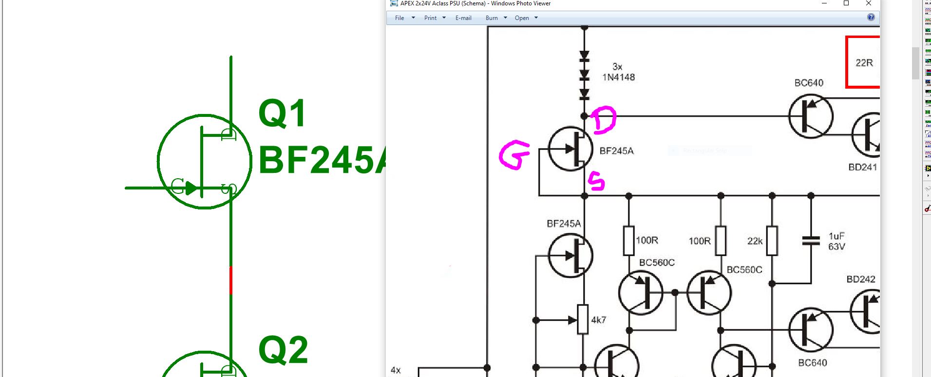This screenshot has width=931, height=377.
Task: Open the Print menu in Photo Viewer
Action: point(430,18)
